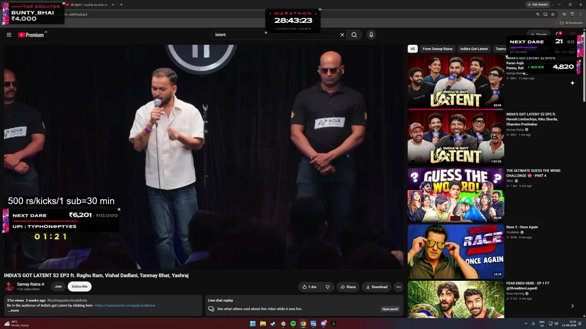Open Chrome profile avatar
Viewport: 586px width, 329px height.
(x=572, y=14)
